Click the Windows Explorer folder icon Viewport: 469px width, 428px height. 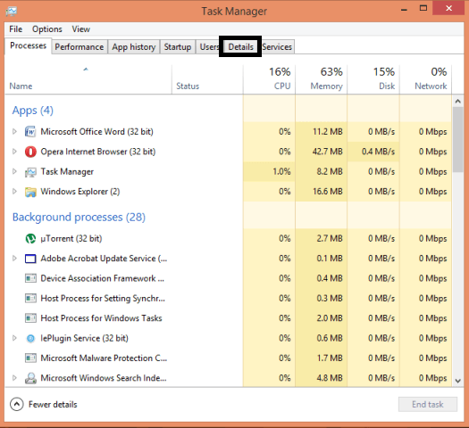coord(30,192)
